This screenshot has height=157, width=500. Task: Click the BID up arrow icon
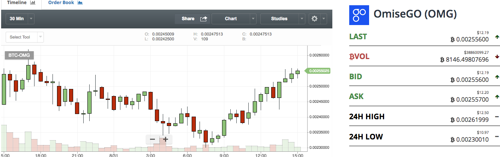pyautogui.click(x=497, y=77)
